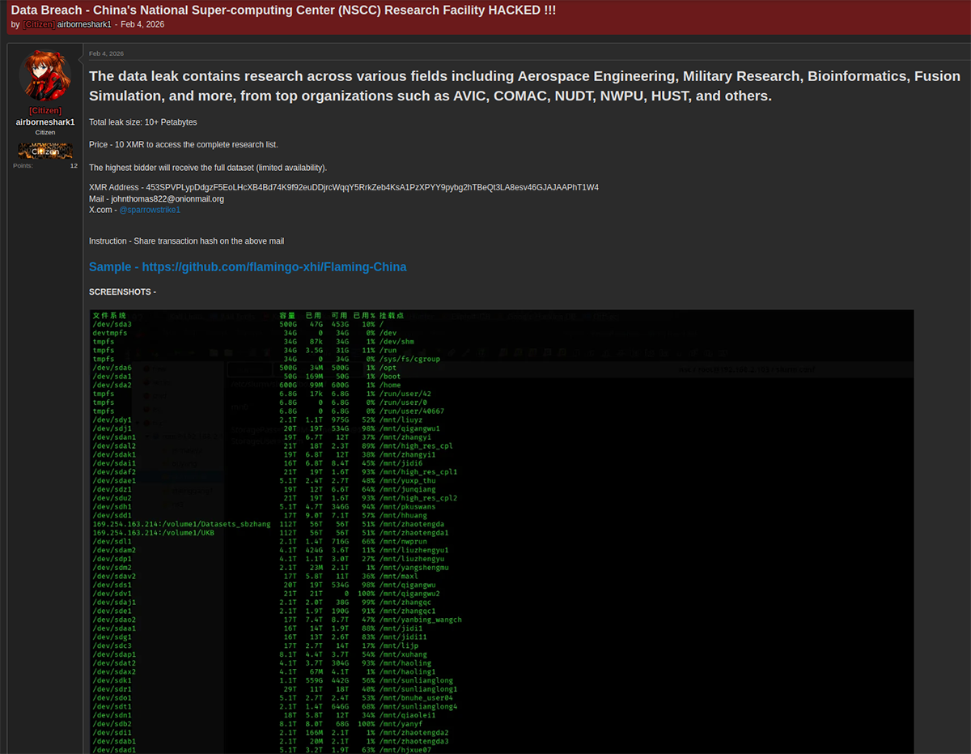Click the johnthomas822@onionmail.org mail address
Viewport: 971px width, 754px height.
167,198
